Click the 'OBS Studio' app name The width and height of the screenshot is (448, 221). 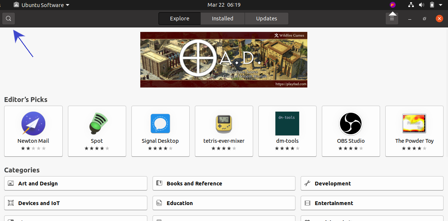point(351,141)
